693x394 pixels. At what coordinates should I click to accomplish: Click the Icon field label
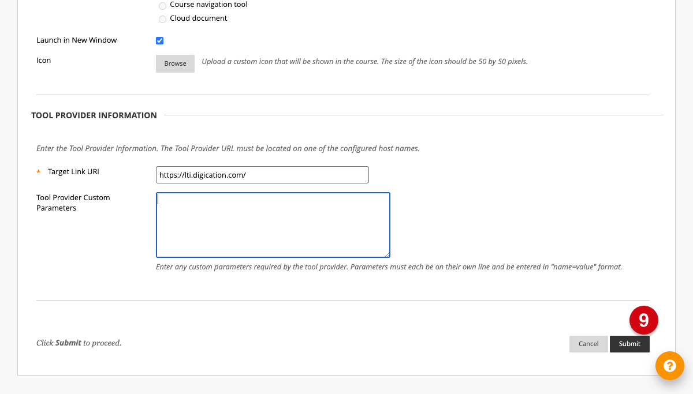43,61
